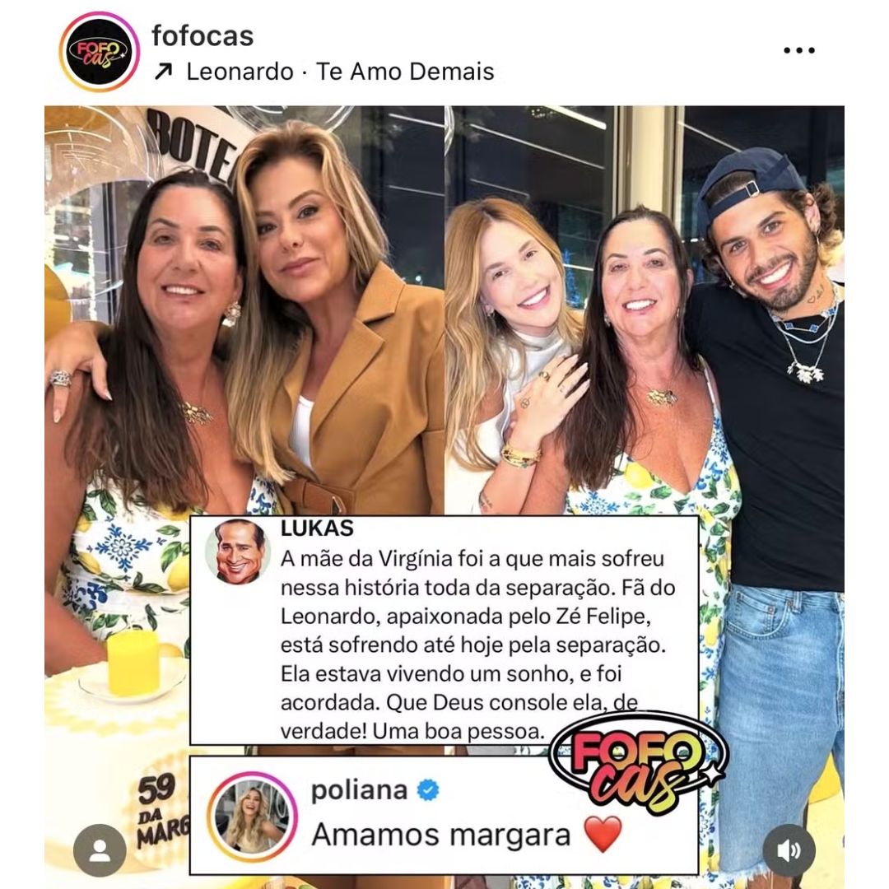The image size is (889, 889).
Task: Open the three-dots more options menu
Action: tap(799, 50)
